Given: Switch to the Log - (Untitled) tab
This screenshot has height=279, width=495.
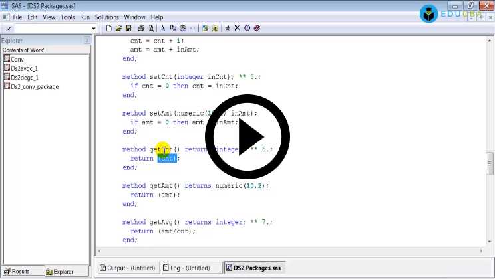Looking at the screenshot, I should [190, 268].
